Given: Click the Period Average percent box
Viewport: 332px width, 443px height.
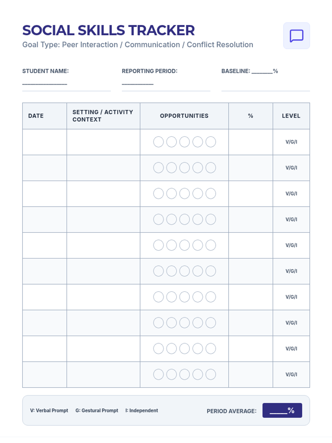Looking at the screenshot, I should [x=282, y=410].
